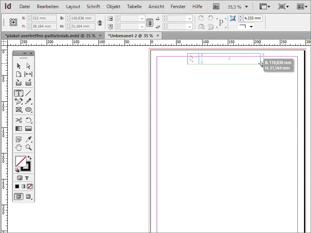Screen dimensions: 311x233
Task: Open the Schrift menu
Action: [x=93, y=7]
